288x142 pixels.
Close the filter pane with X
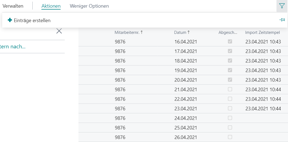coord(59,31)
